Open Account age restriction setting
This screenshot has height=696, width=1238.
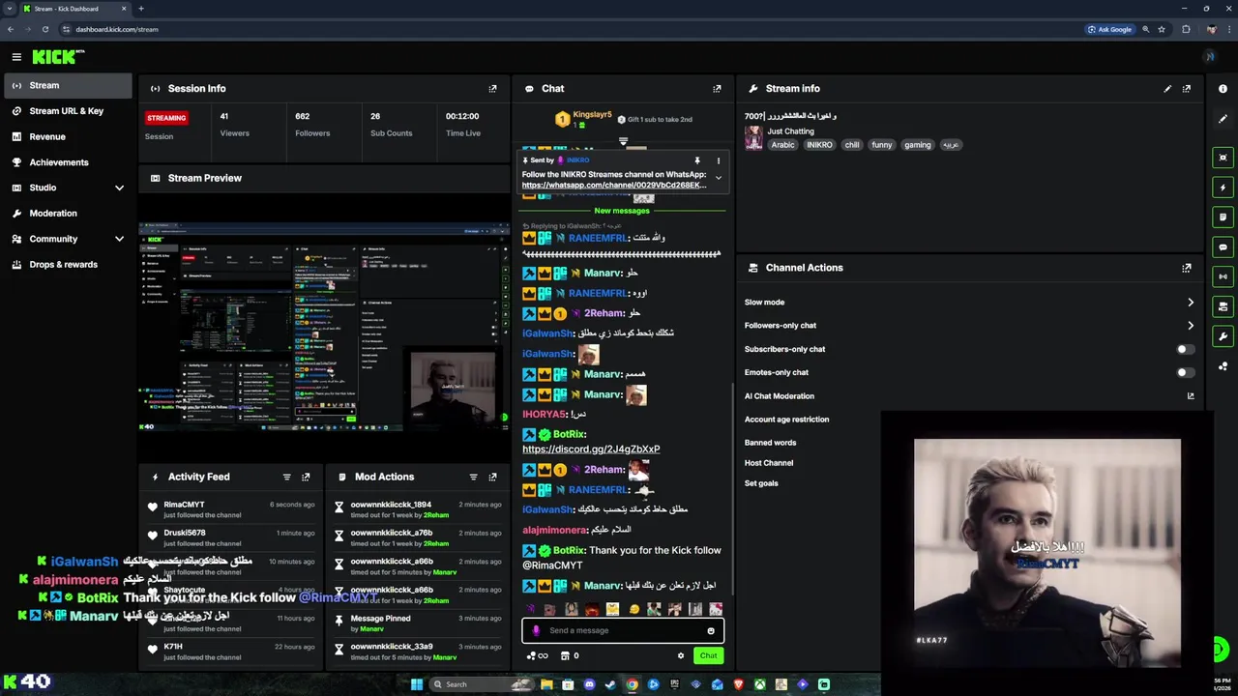(786, 420)
